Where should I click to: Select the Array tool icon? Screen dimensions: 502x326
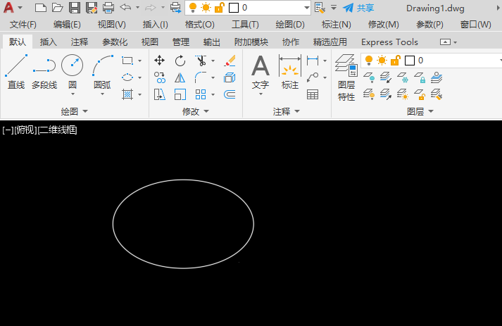click(201, 94)
